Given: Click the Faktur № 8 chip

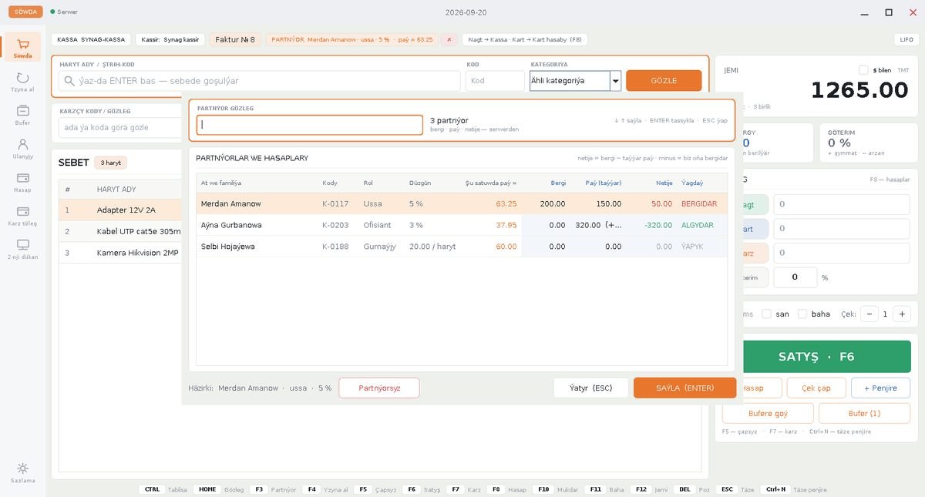Looking at the screenshot, I should point(235,39).
